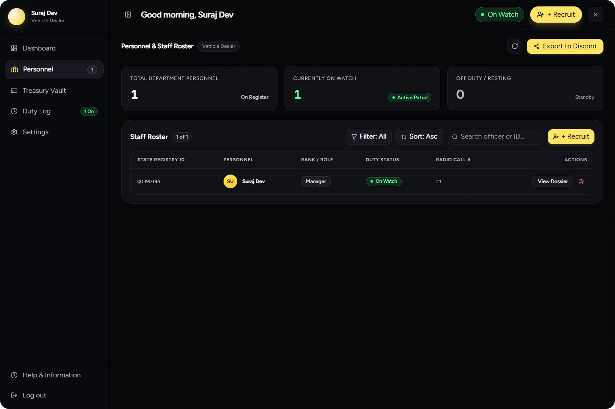
Task: Click Log out
Action: 54,395
